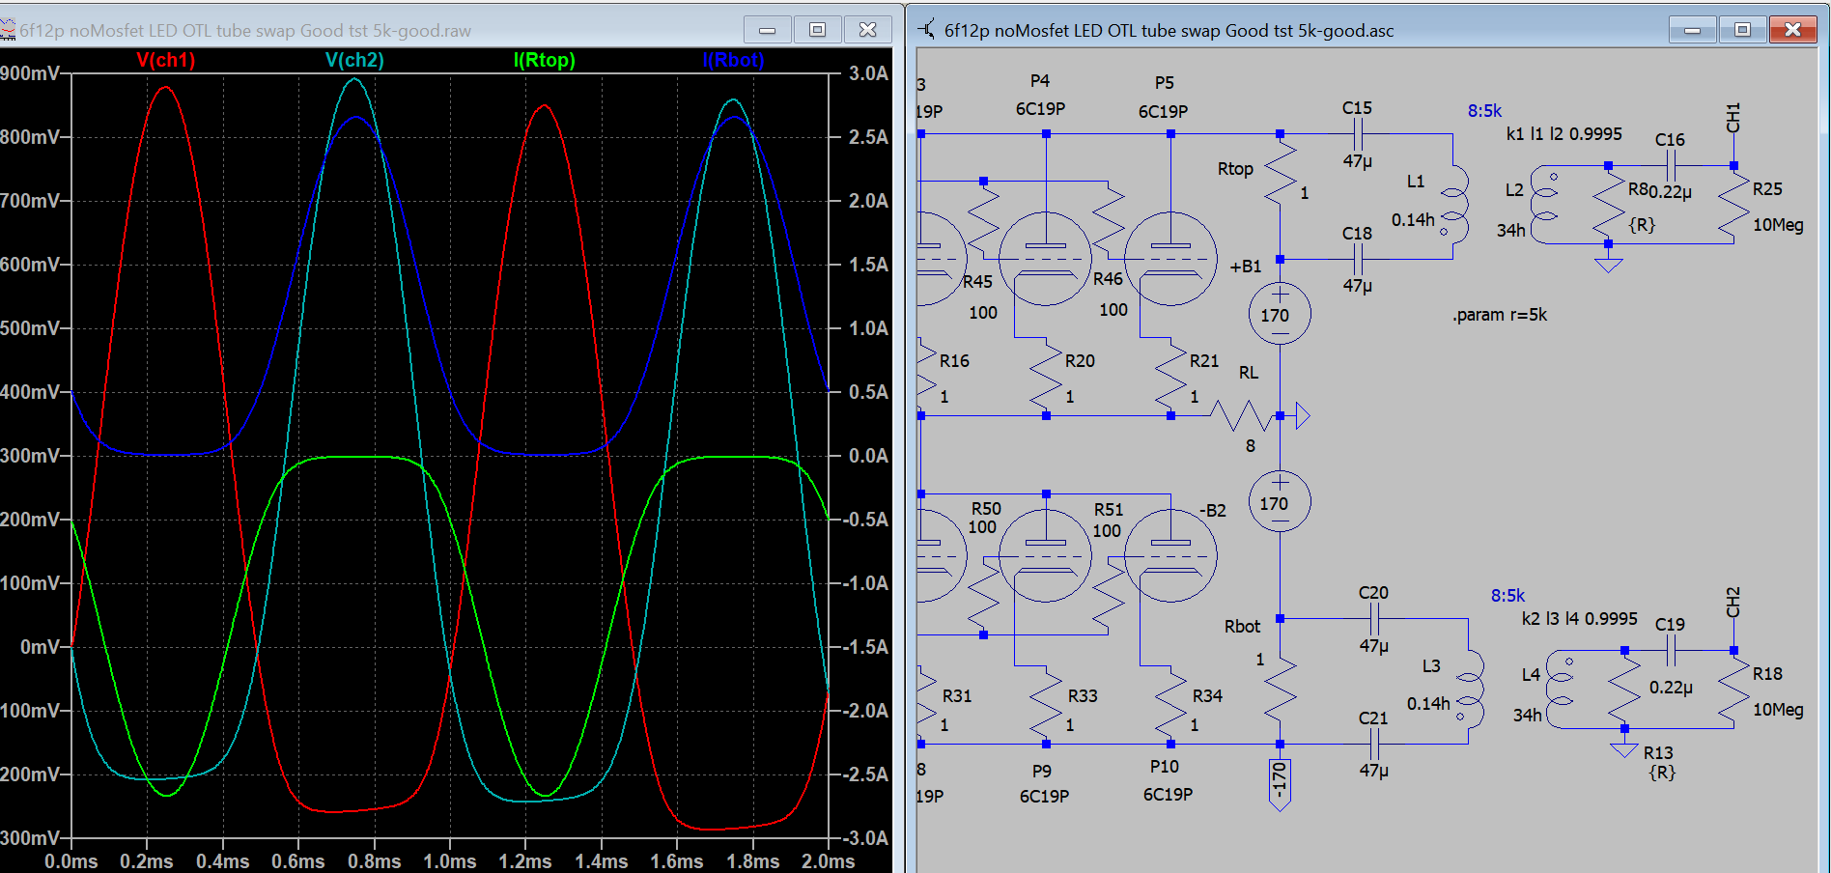The height and width of the screenshot is (873, 1831).
Task: Select the R33 resistor symbol
Action: coord(1046,705)
